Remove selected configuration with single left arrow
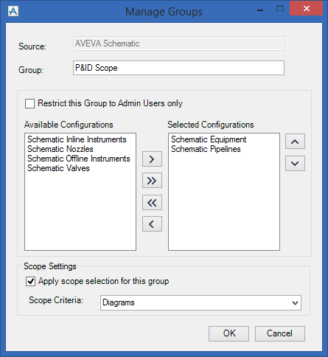 (152, 224)
